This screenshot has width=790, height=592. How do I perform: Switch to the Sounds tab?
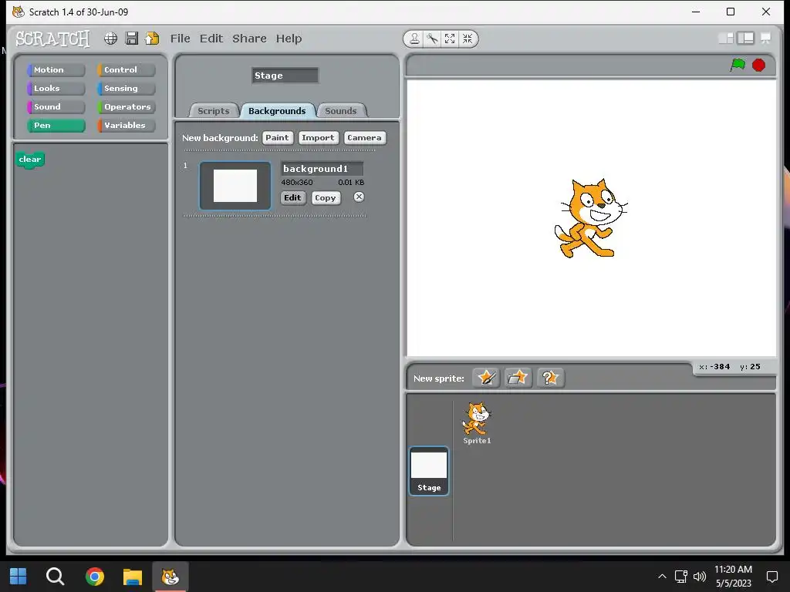[340, 111]
